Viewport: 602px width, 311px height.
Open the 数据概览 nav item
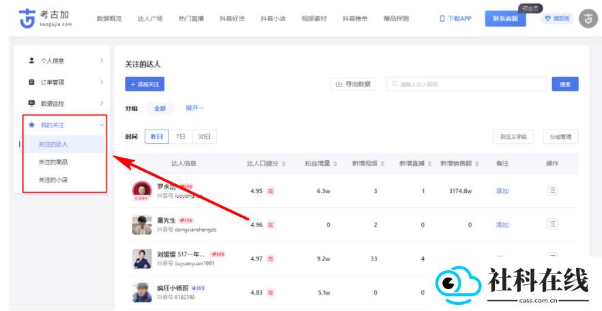109,18
